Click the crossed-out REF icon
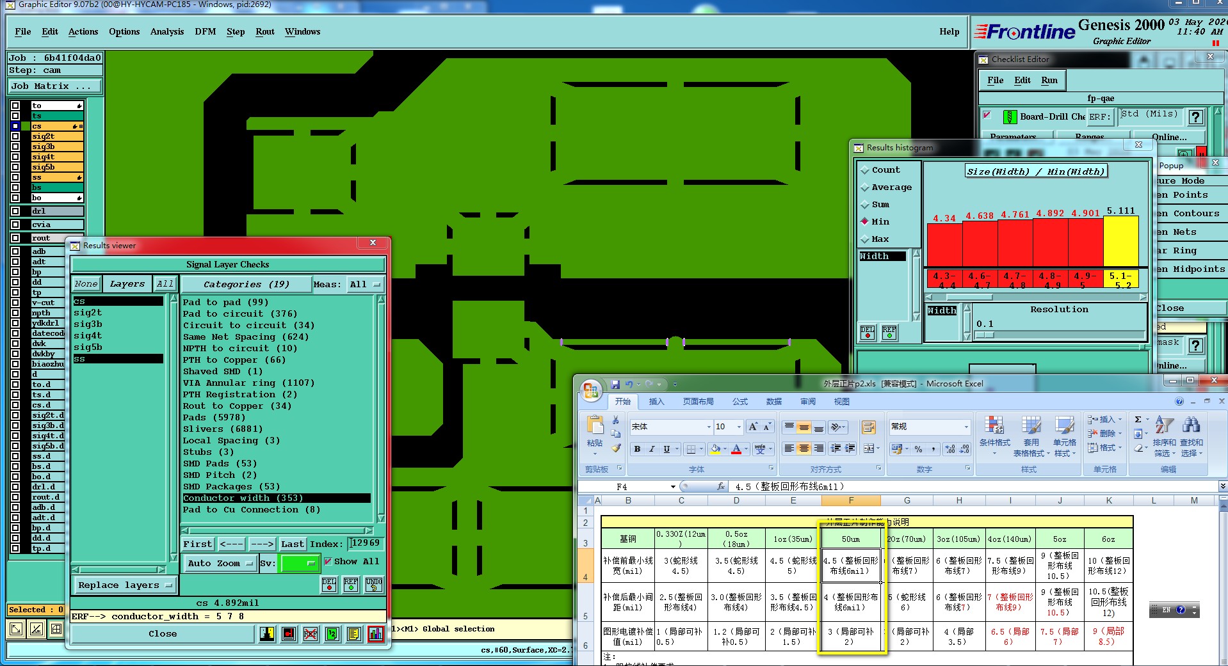 311,634
